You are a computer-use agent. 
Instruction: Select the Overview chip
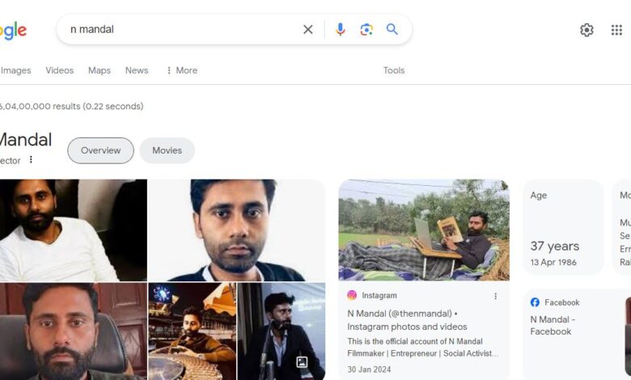pos(100,150)
